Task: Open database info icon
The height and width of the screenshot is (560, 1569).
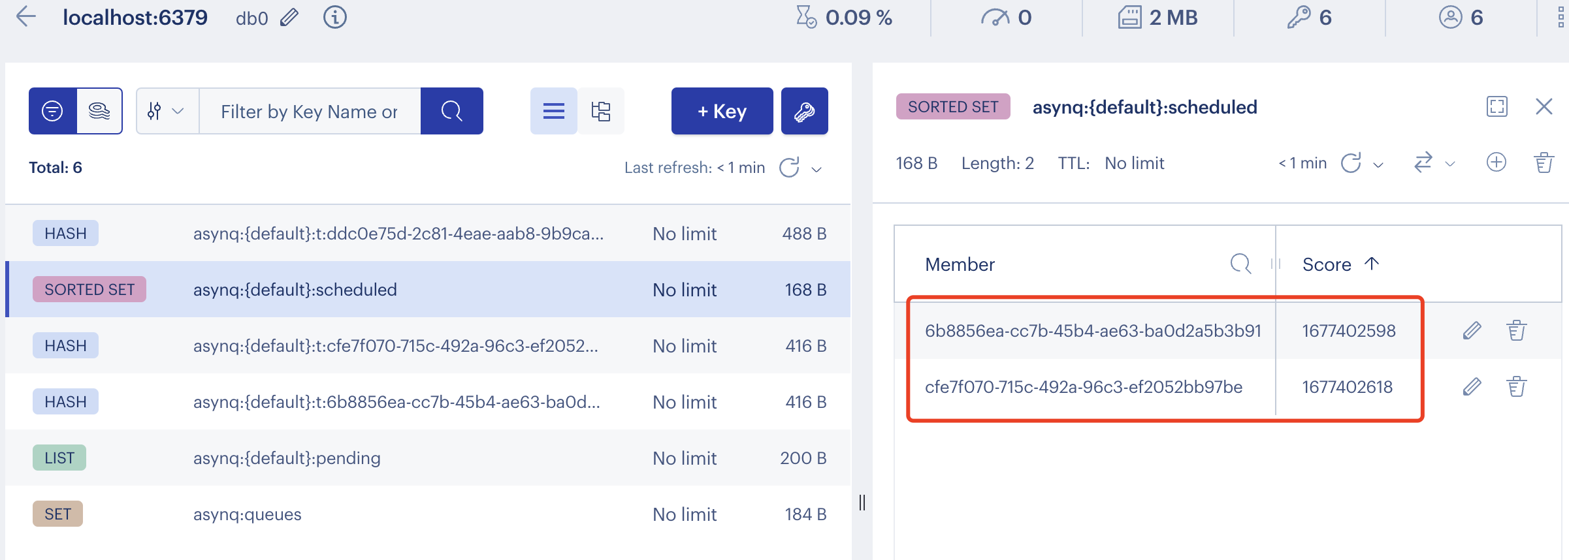Action: (334, 18)
